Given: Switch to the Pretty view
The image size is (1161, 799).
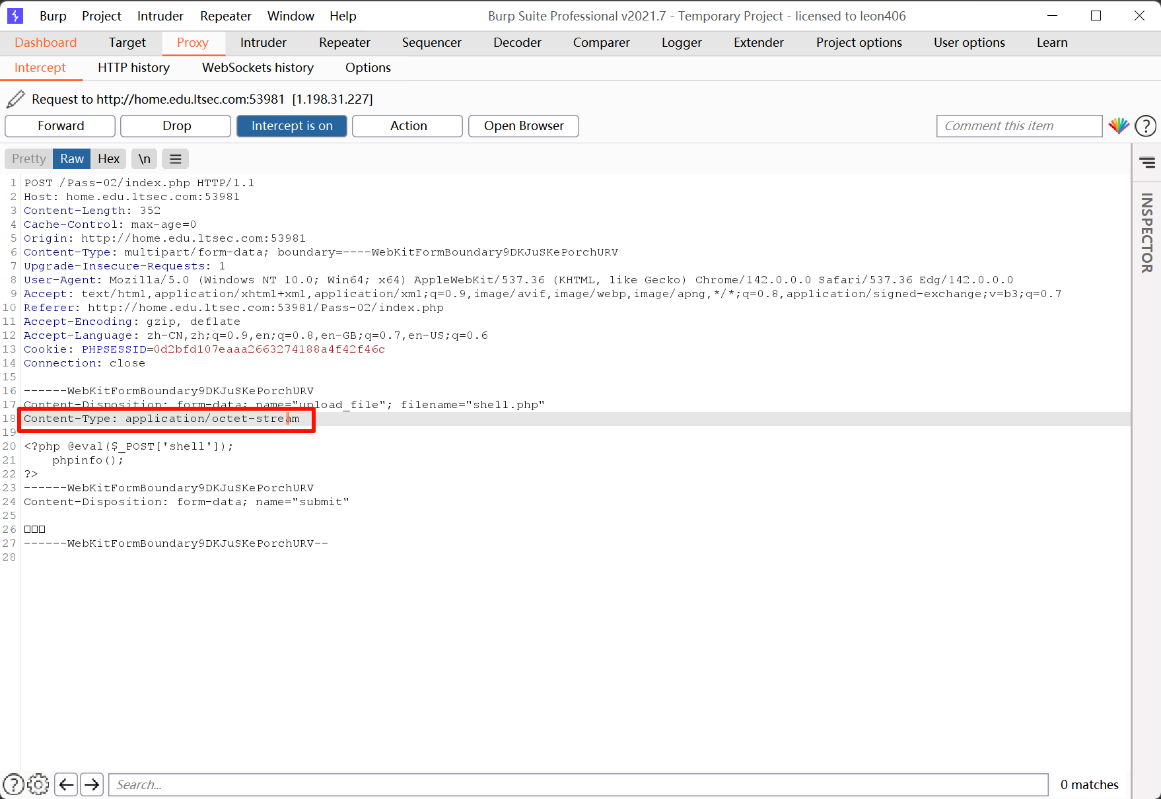Looking at the screenshot, I should coord(29,158).
